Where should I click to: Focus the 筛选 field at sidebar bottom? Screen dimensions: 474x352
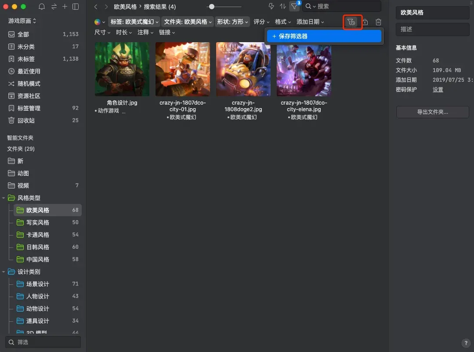(43, 342)
